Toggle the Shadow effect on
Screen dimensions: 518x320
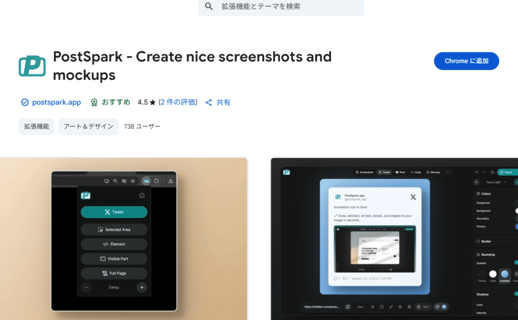coord(516,294)
